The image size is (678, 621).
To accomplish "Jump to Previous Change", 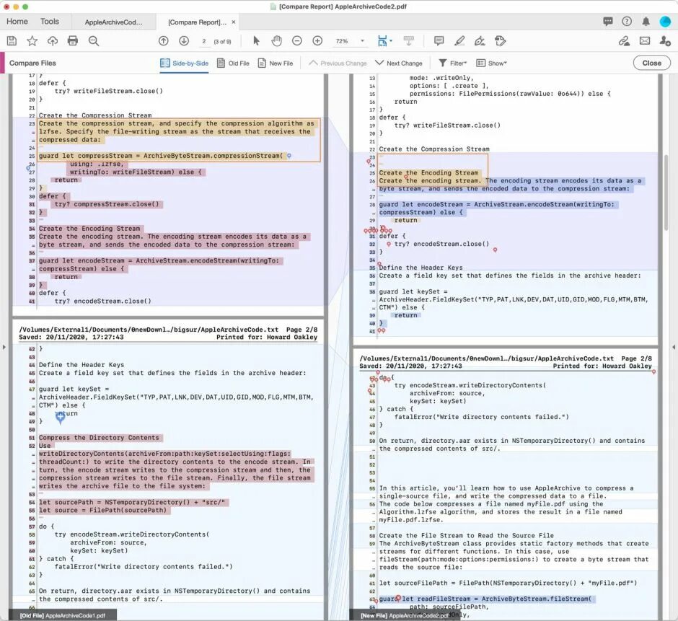I will pos(338,63).
